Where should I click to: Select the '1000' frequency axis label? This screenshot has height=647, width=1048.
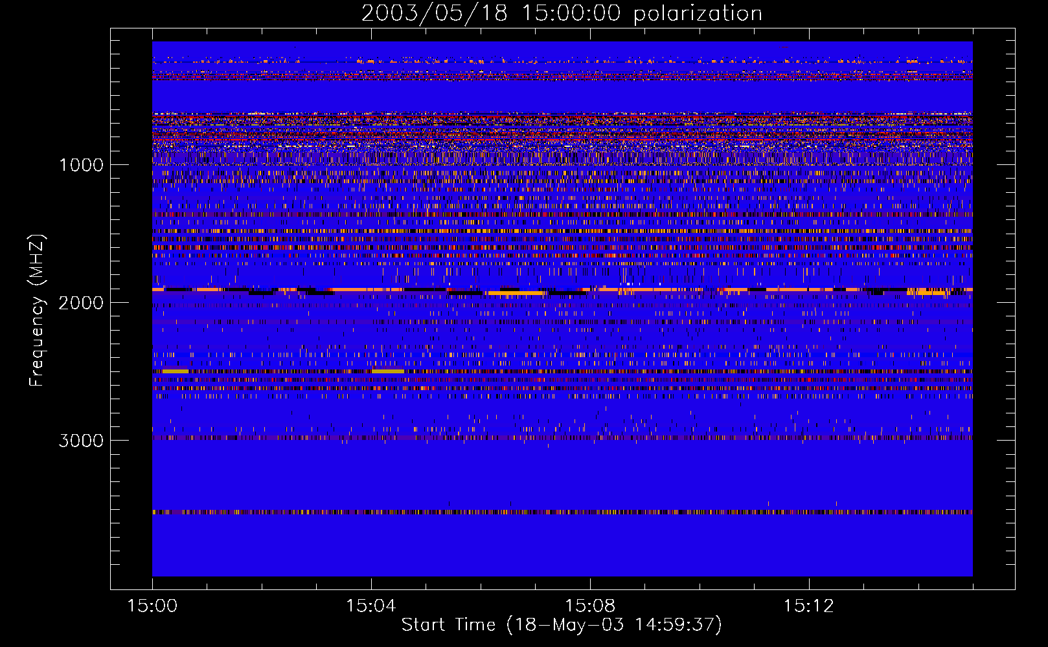82,165
